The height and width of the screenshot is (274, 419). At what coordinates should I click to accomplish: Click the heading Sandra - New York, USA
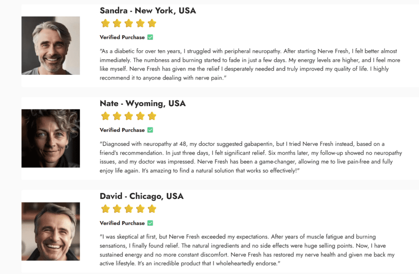[148, 11]
